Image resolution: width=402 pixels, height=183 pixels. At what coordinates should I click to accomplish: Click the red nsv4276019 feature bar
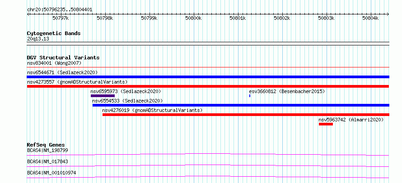coord(246,115)
